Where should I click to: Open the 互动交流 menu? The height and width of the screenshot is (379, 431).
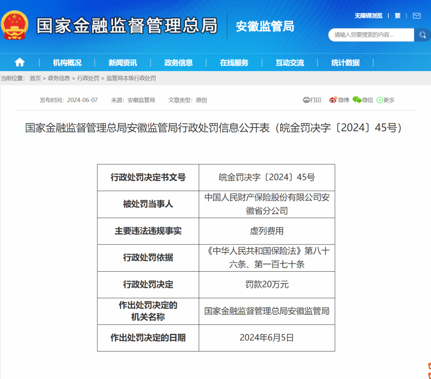click(x=290, y=63)
